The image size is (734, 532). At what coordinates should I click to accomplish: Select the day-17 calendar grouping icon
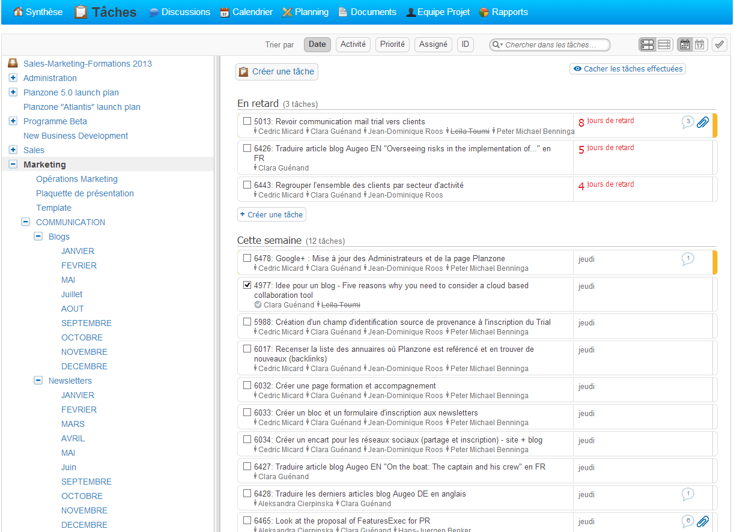coord(700,44)
